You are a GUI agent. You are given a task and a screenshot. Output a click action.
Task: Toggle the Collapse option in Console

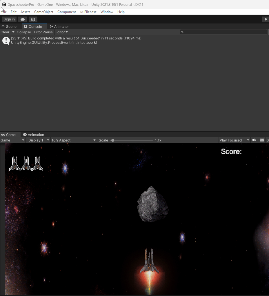[x=24, y=32]
